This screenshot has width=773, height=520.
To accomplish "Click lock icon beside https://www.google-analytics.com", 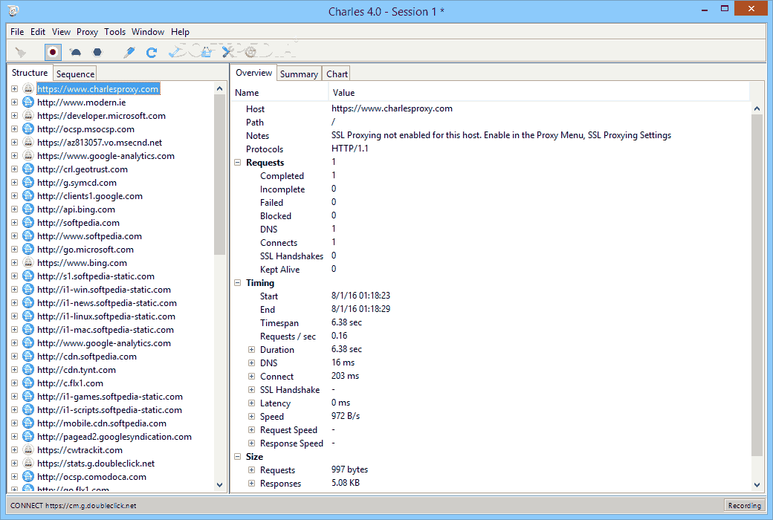I will coord(28,155).
